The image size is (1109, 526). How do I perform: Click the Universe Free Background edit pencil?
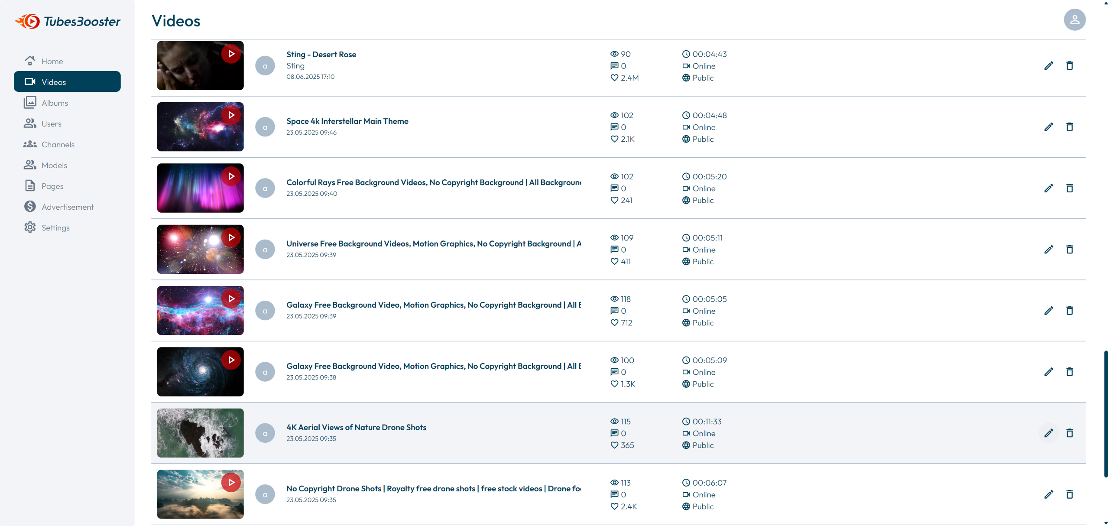click(x=1048, y=250)
